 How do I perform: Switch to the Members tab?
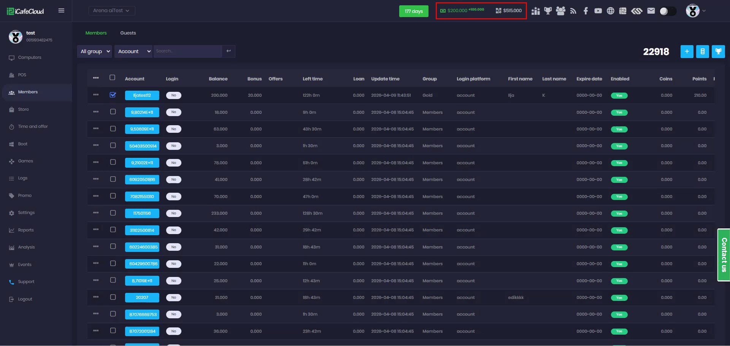tap(96, 33)
